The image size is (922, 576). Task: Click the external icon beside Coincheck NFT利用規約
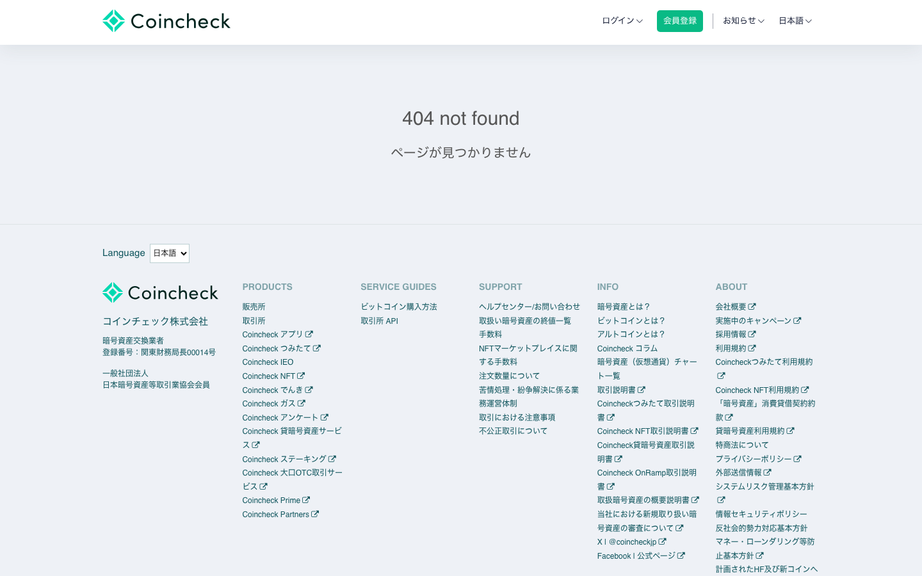(x=805, y=390)
